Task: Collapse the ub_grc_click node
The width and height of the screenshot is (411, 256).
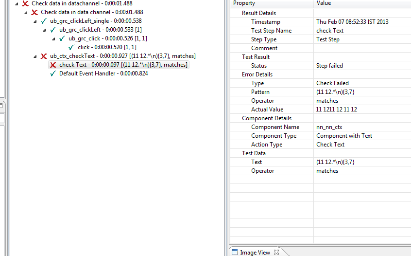Action: 53,39
